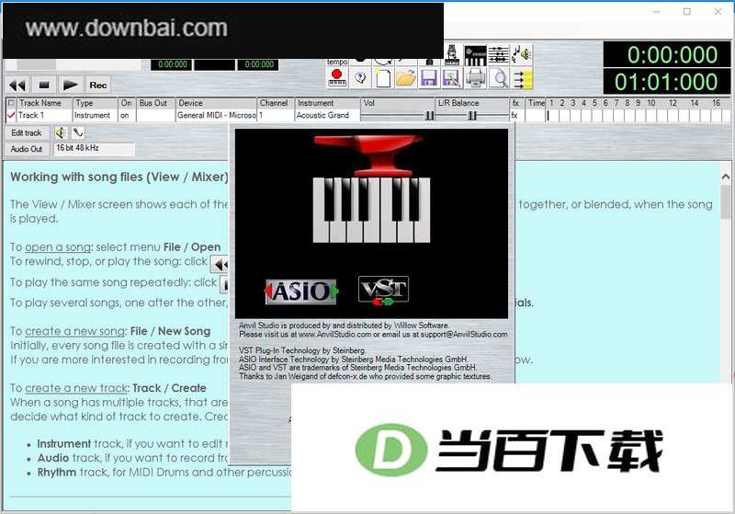Open the Bus Out cell for Track 1
735x514 pixels.
pos(155,115)
